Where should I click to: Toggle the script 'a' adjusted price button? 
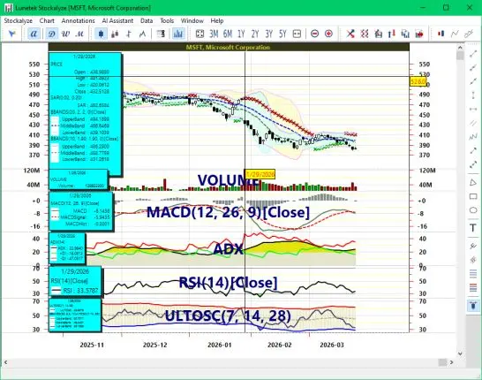34,34
